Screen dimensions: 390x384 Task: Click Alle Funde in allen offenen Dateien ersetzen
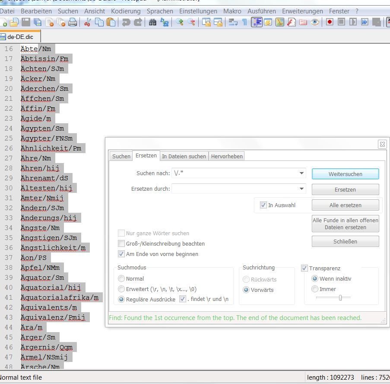tap(345, 224)
